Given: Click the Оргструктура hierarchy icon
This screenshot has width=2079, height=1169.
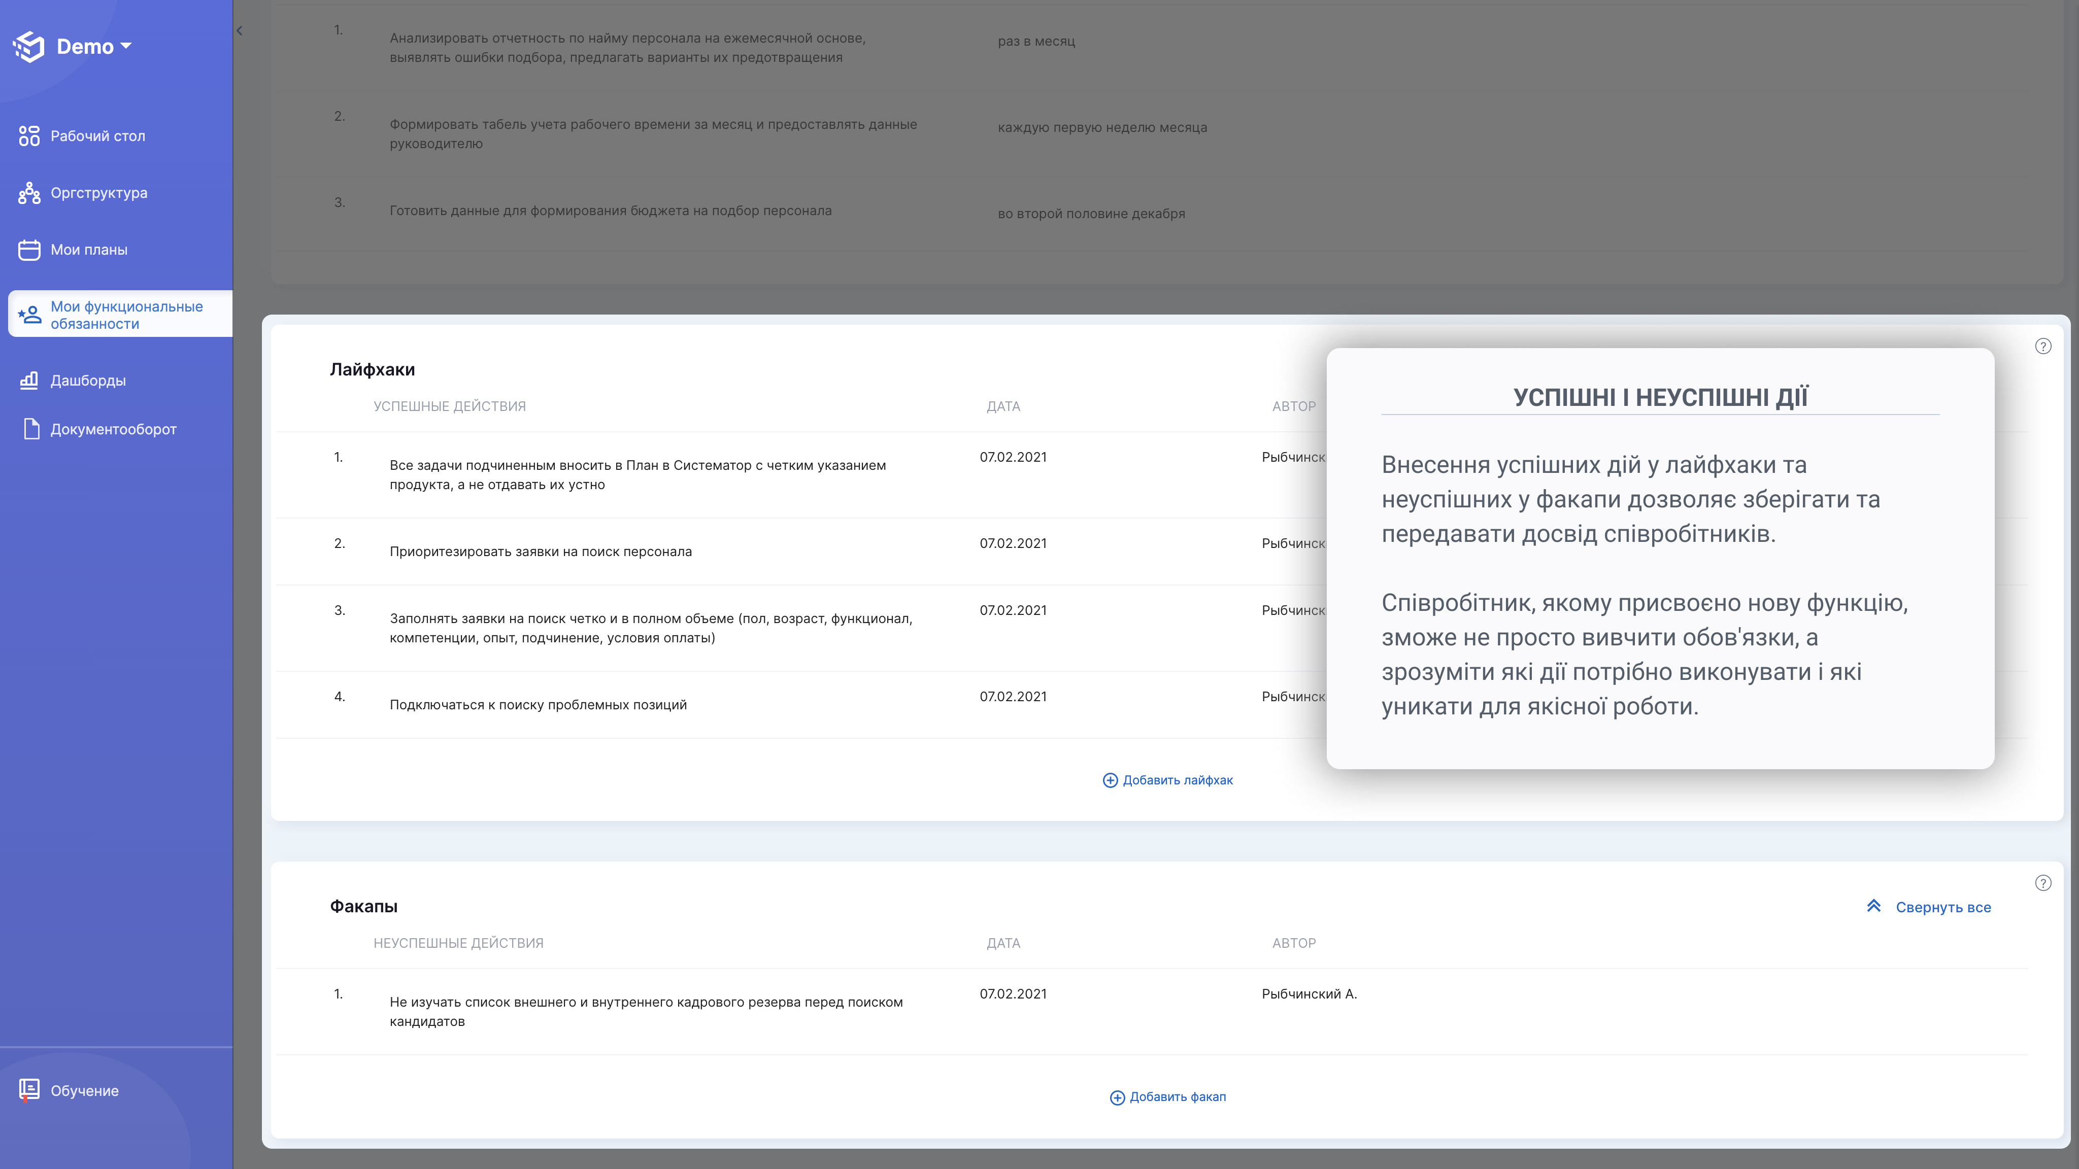Looking at the screenshot, I should [29, 193].
